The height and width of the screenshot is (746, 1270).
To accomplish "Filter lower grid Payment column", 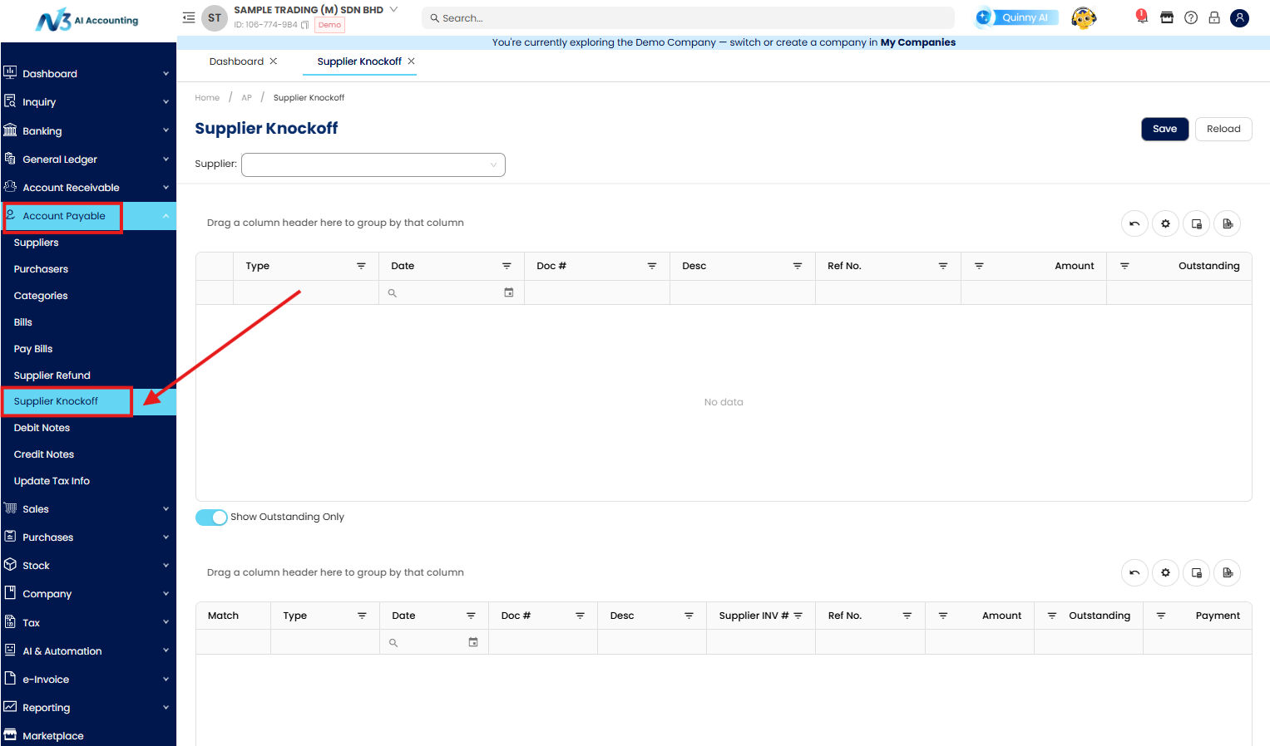I will pyautogui.click(x=1161, y=616).
